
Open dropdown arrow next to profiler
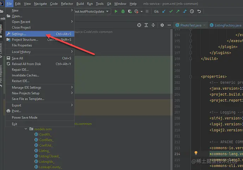[142, 12]
